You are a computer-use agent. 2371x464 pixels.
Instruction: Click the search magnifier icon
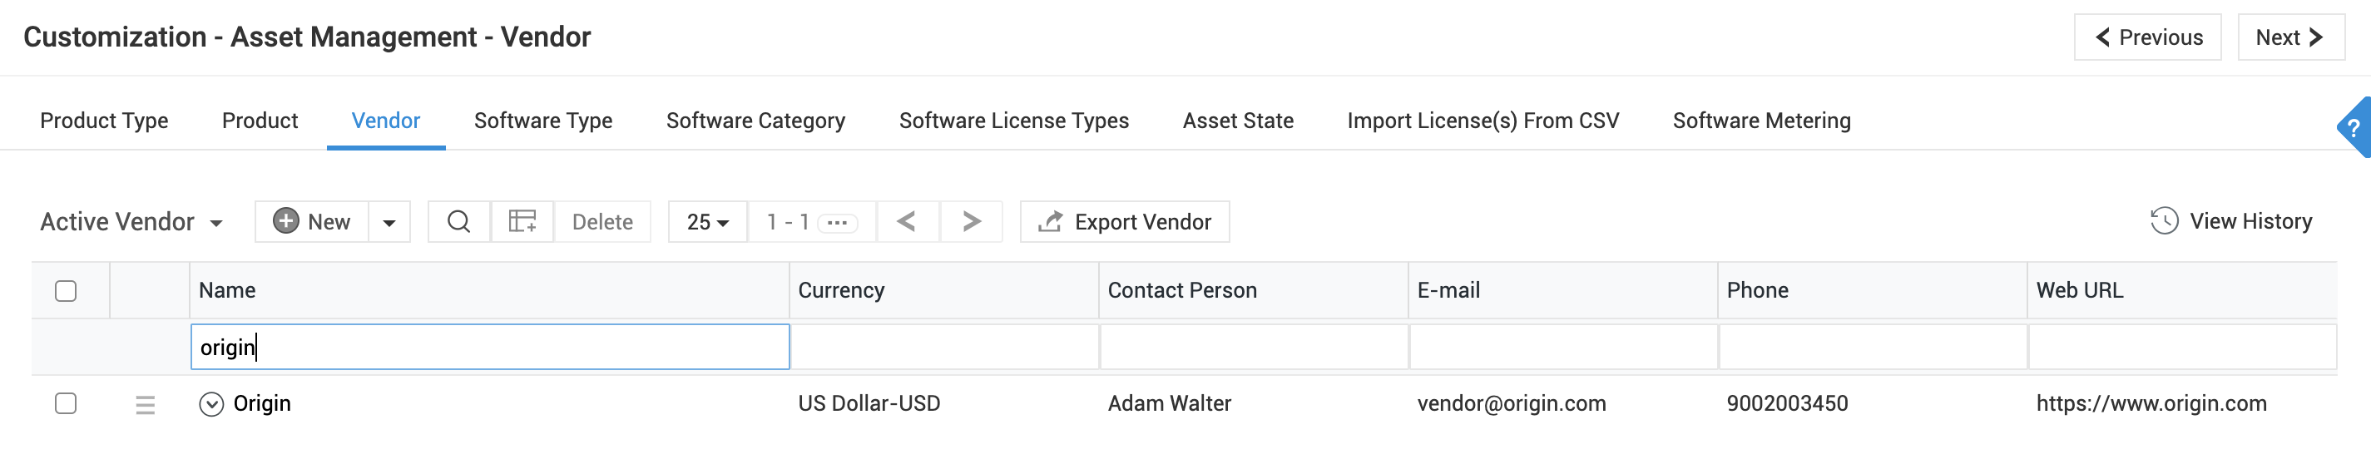click(458, 222)
